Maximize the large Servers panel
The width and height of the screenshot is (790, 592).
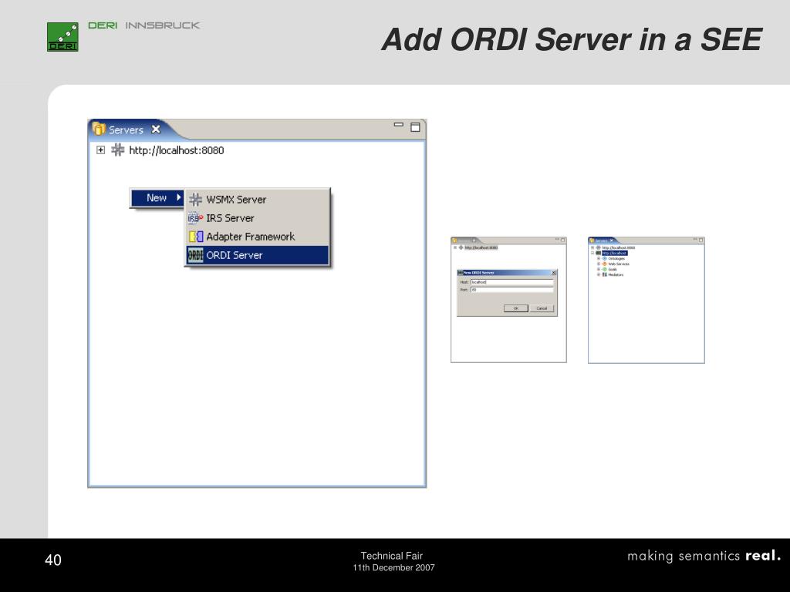tap(415, 127)
